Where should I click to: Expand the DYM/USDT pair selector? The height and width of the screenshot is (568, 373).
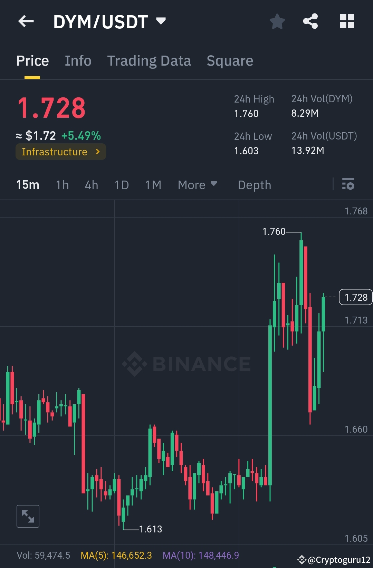161,21
